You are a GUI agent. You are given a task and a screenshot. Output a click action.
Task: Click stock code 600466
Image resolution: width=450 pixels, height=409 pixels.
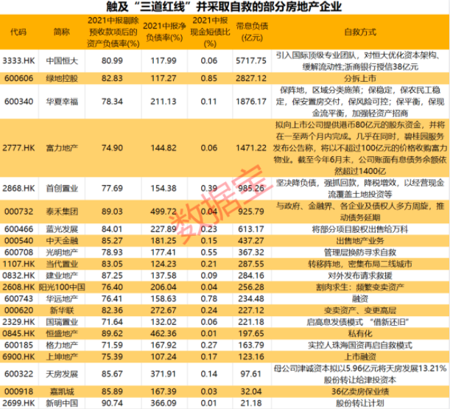18,229
